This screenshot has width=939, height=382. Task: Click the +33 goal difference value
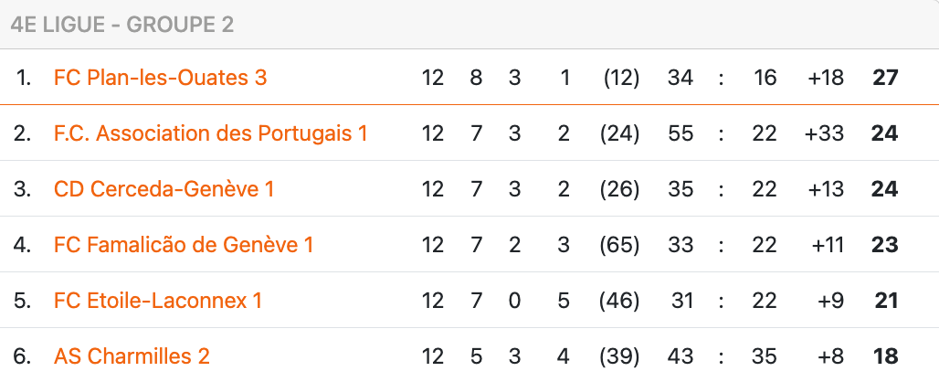(824, 133)
